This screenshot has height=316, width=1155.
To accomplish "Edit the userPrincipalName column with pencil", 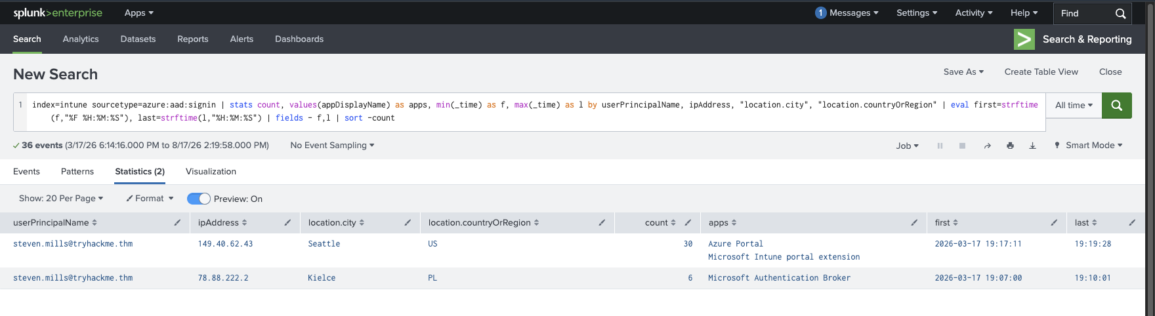I will [177, 223].
